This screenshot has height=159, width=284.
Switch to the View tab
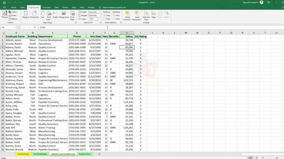74,8
